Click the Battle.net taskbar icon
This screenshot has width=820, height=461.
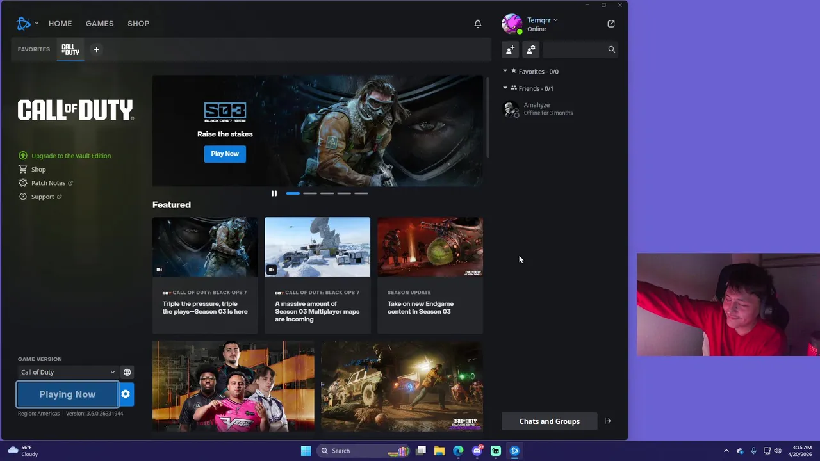point(514,451)
